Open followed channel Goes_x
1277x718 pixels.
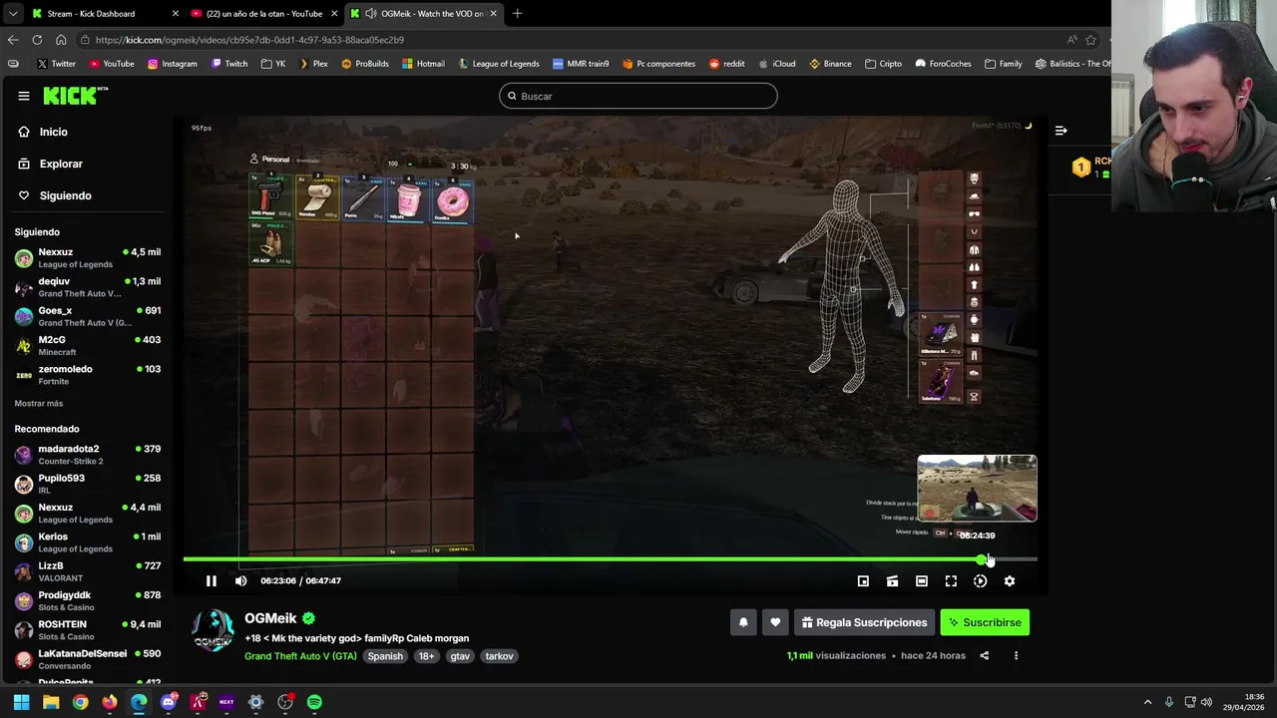pos(88,316)
